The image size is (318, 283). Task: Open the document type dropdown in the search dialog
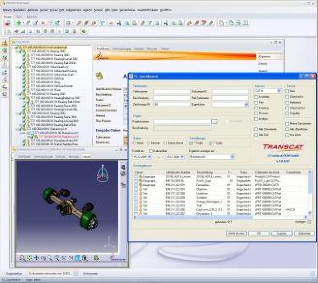[x=279, y=91]
